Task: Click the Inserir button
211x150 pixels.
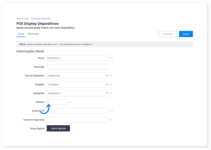Action: pos(186,34)
